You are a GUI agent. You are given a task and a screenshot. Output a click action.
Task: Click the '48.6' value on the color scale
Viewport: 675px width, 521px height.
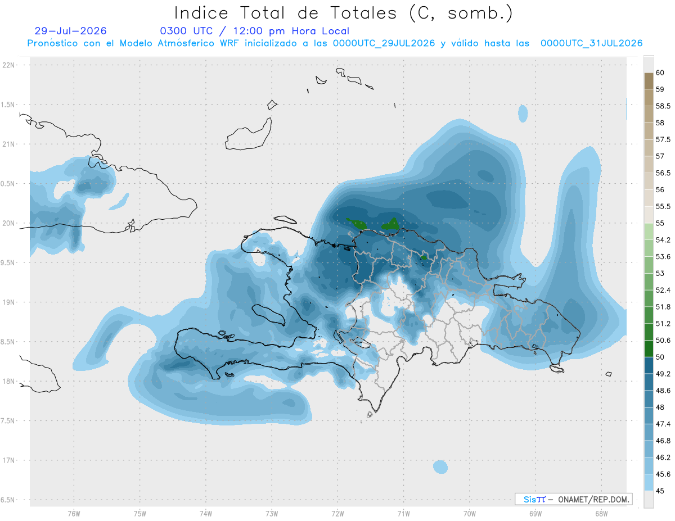(663, 391)
